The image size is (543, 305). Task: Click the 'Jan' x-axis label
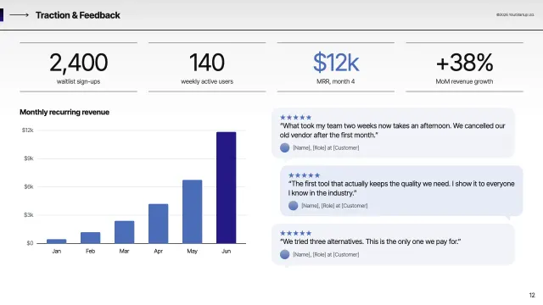pos(57,252)
